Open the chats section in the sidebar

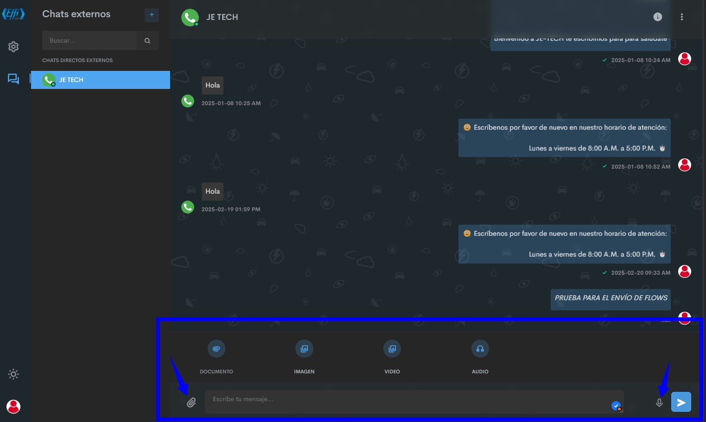coord(13,79)
